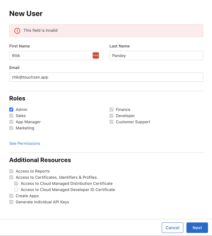Toggle the Developer role checkbox
Image resolution: width=212 pixels, height=236 pixels.
[x=112, y=116]
